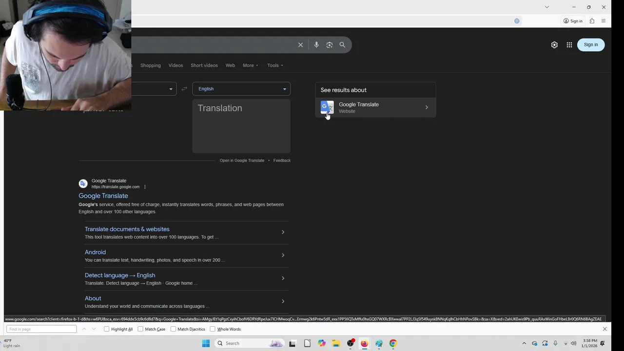
Task: Open the weather widget showing Light rain
Action: tap(12, 343)
